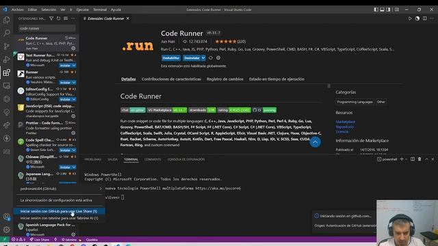Open the Remote Explorer view icon
Viewport: 438px width, 246px height.
[6, 86]
